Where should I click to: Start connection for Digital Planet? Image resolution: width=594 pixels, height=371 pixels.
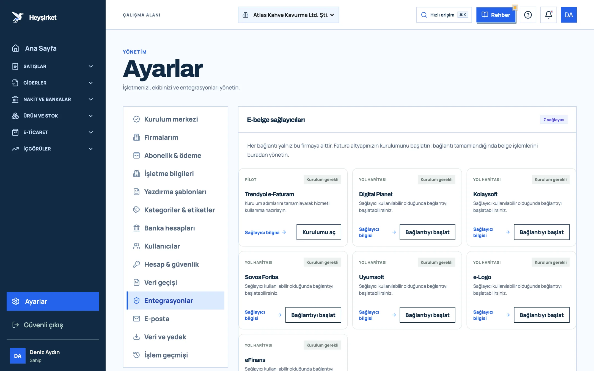[x=427, y=232]
